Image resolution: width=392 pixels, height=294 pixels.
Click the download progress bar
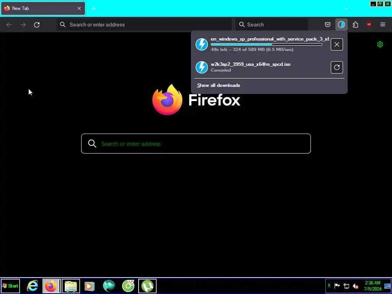[266, 44]
